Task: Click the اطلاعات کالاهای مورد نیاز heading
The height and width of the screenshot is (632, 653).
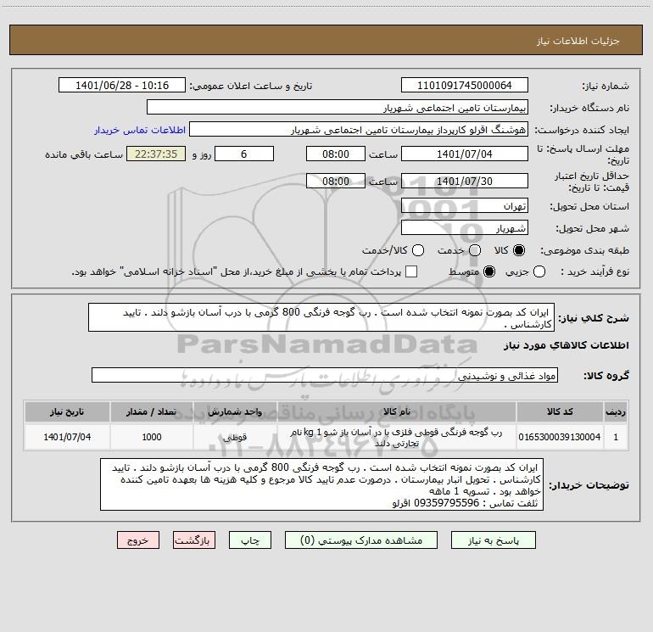Action: pyautogui.click(x=566, y=345)
